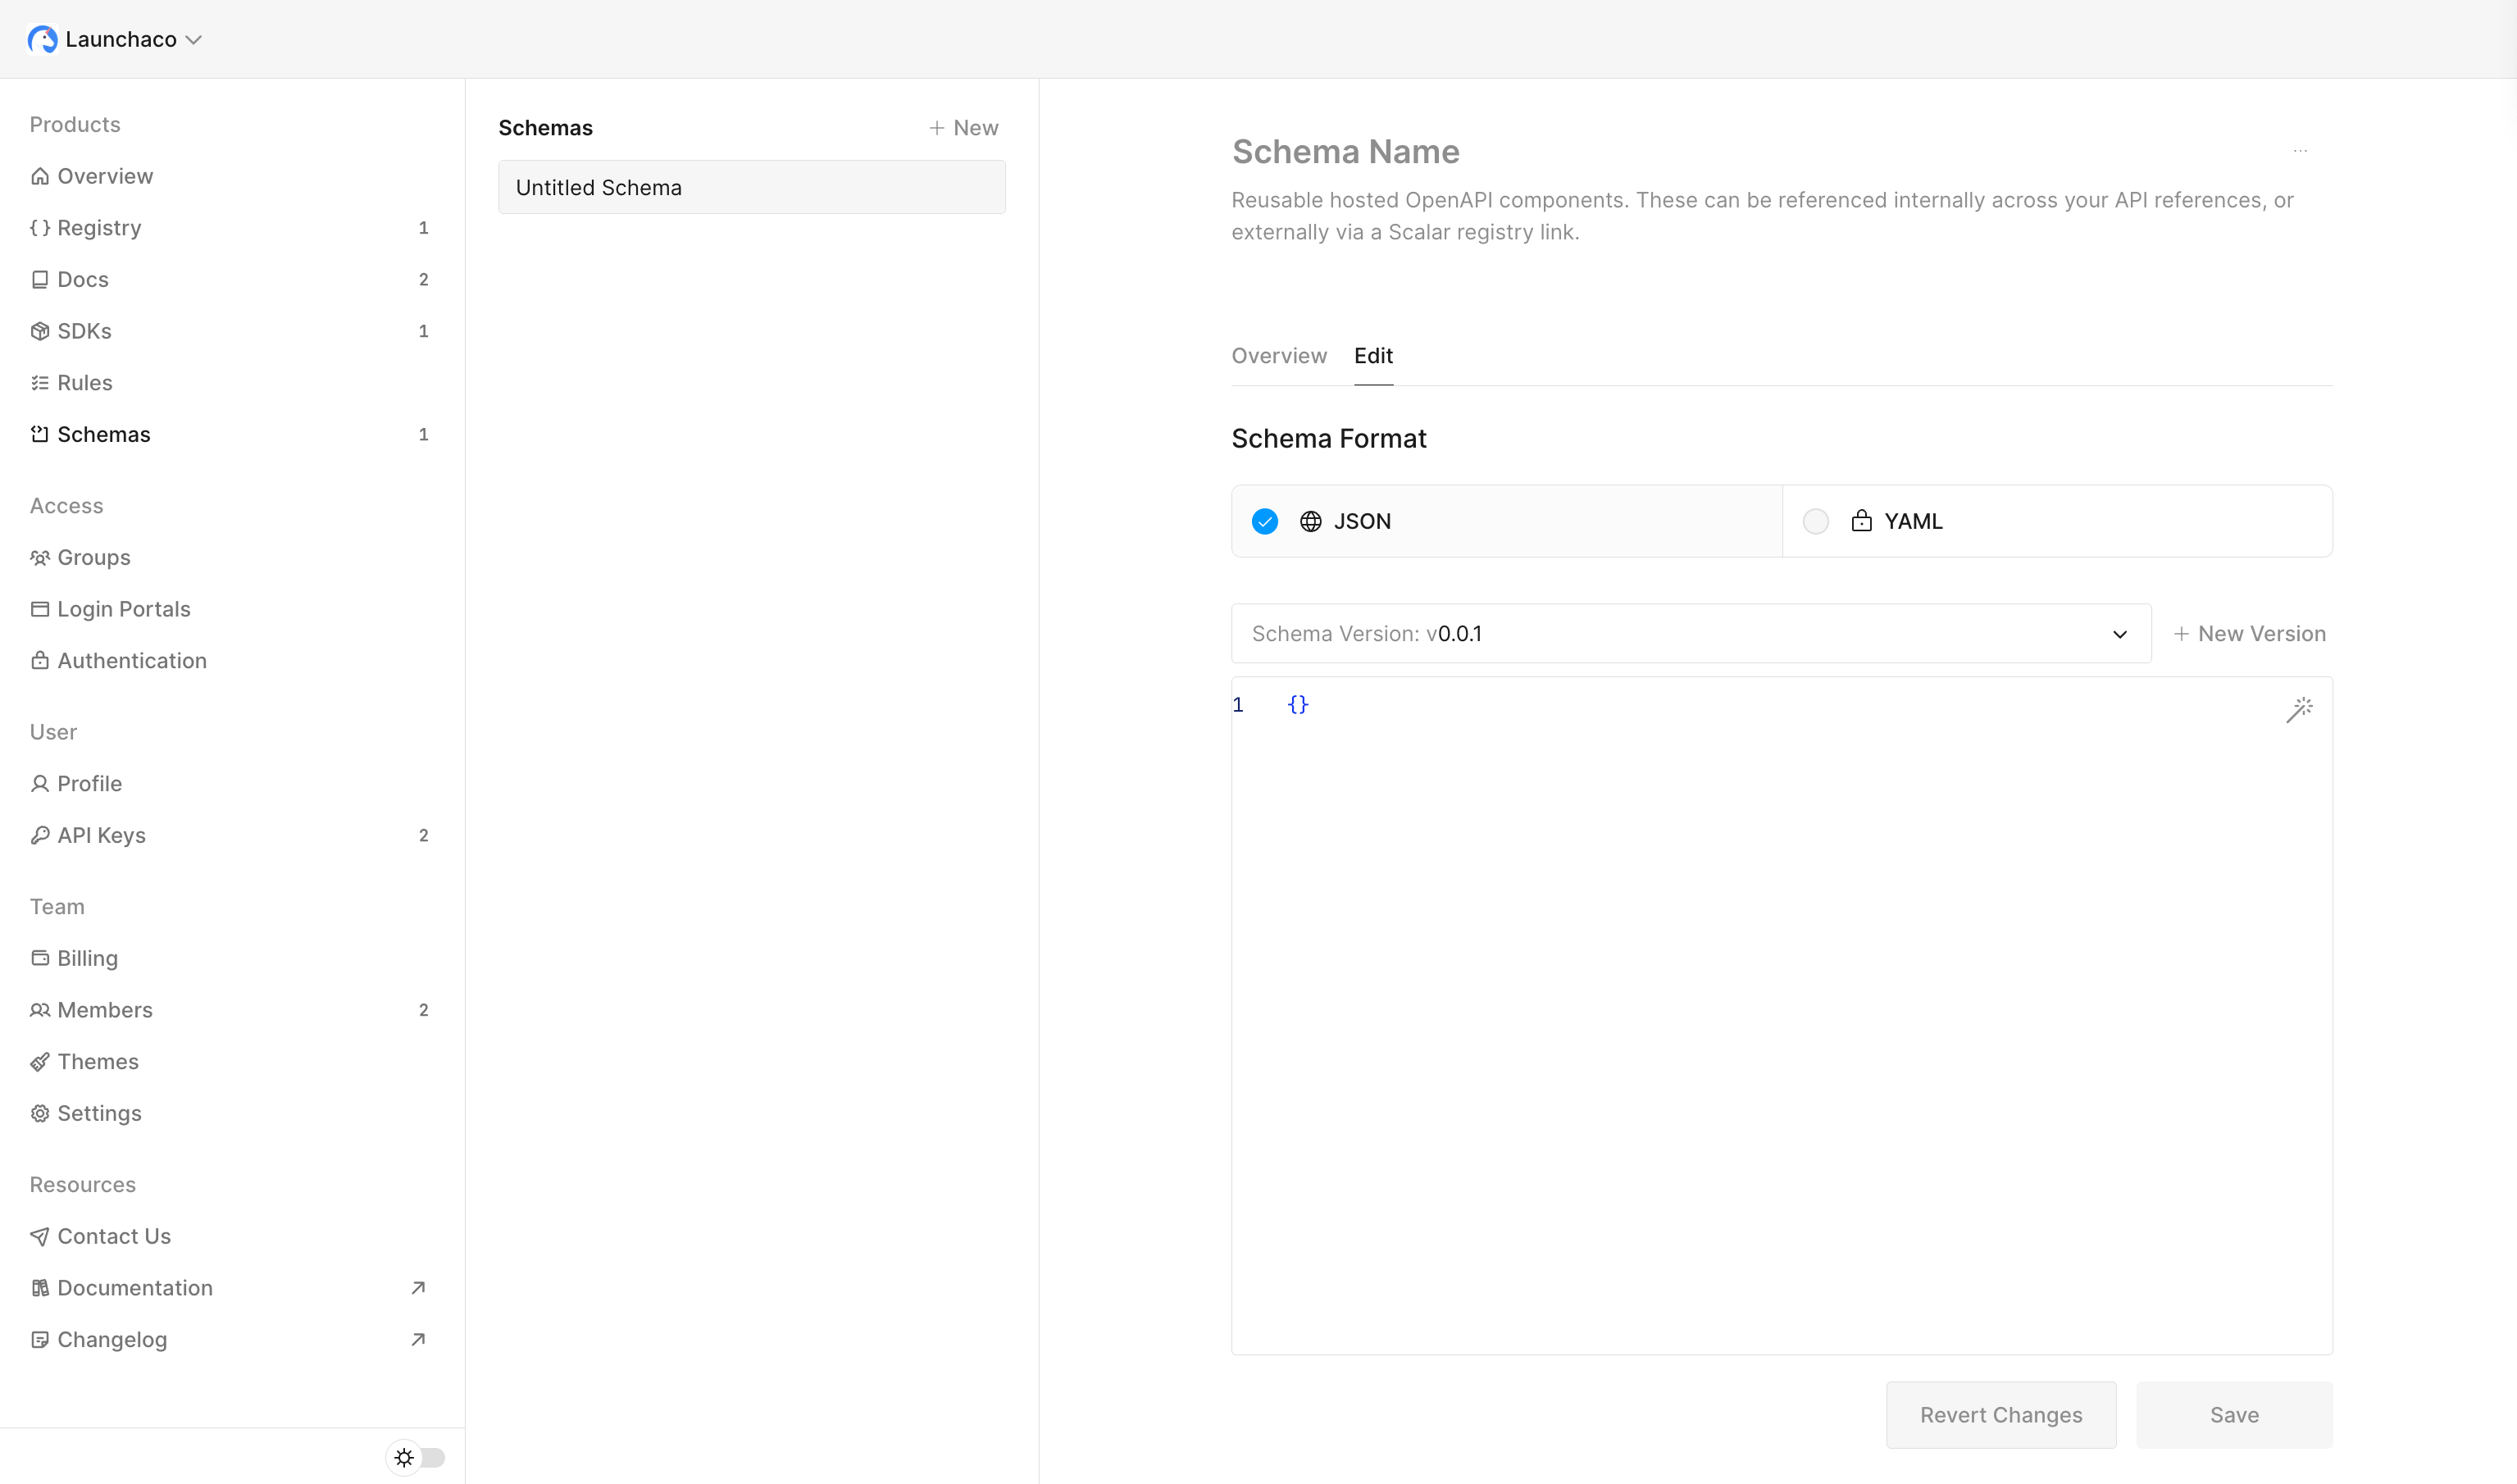Click the magic wand format icon in editor

(2299, 710)
